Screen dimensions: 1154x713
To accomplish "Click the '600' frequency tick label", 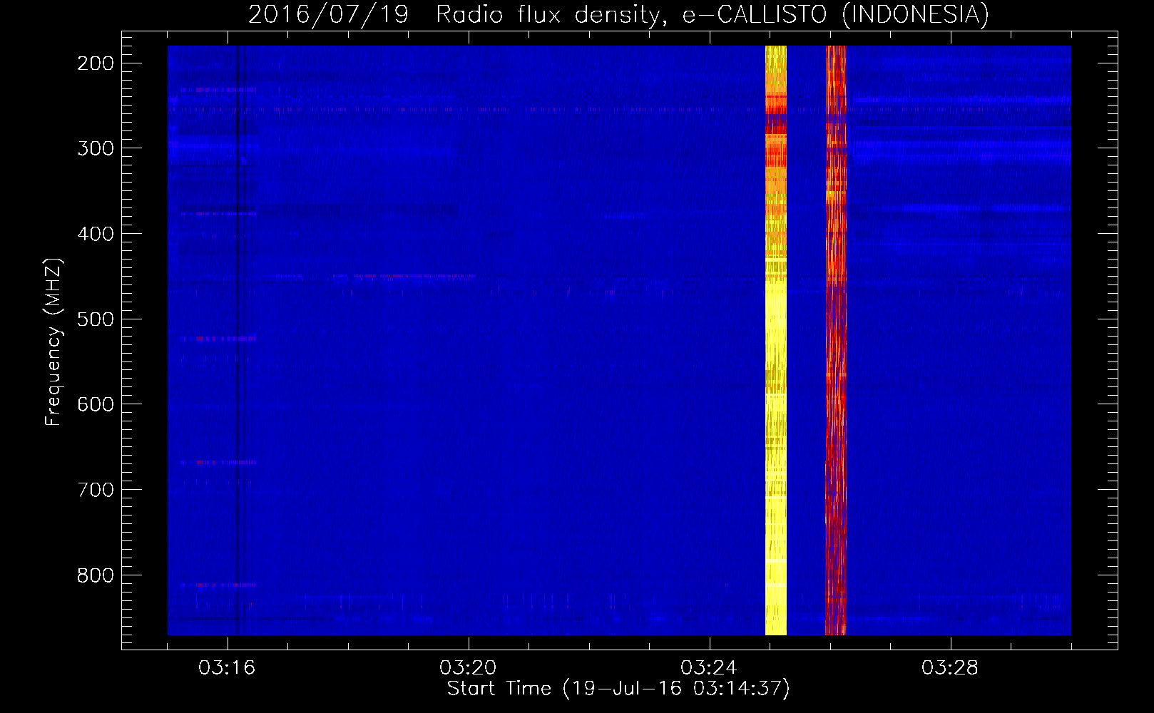I will pyautogui.click(x=96, y=404).
